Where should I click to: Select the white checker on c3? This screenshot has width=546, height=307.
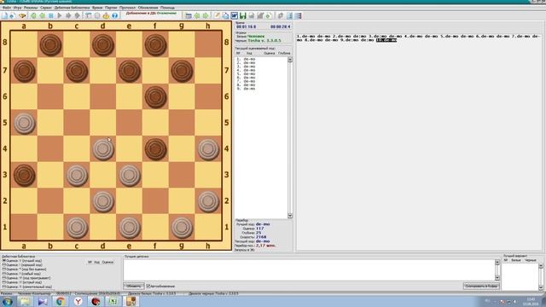point(77,176)
